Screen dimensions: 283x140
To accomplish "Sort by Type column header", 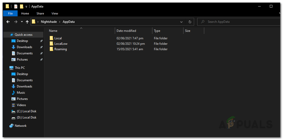I will 157,31.
